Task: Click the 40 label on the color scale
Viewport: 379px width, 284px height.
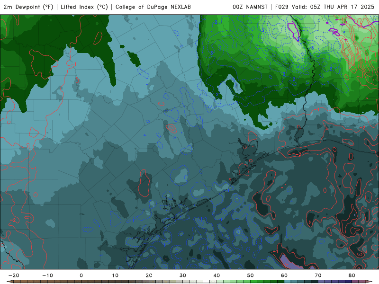Action: pos(217,275)
